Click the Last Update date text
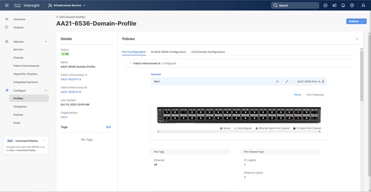Viewport: 371px width, 192px height. tap(75, 104)
